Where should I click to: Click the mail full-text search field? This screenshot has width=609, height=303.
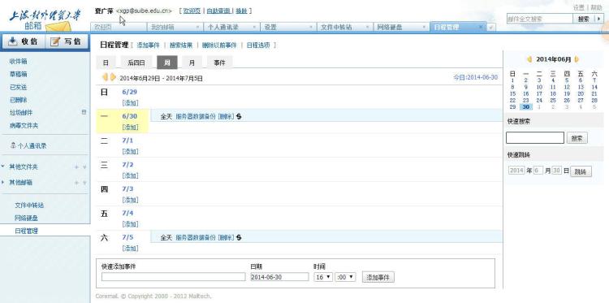[x=540, y=19]
